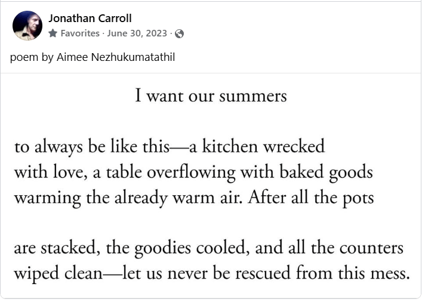Click the Favorites star icon

[x=53, y=33]
